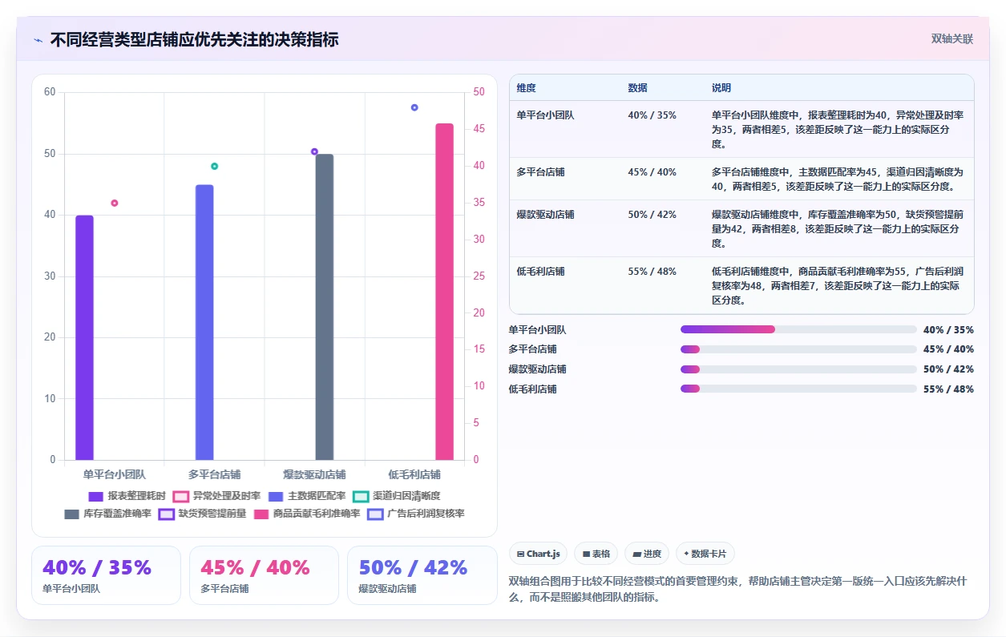Screen dimensions: 1006x637
Task: Toggle the 主数据匹配率 legend entry
Action: point(307,496)
